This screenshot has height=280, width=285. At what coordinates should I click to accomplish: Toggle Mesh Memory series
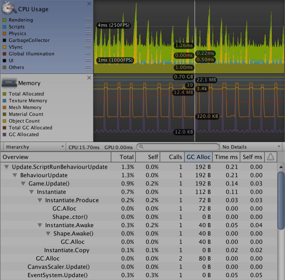point(5,107)
